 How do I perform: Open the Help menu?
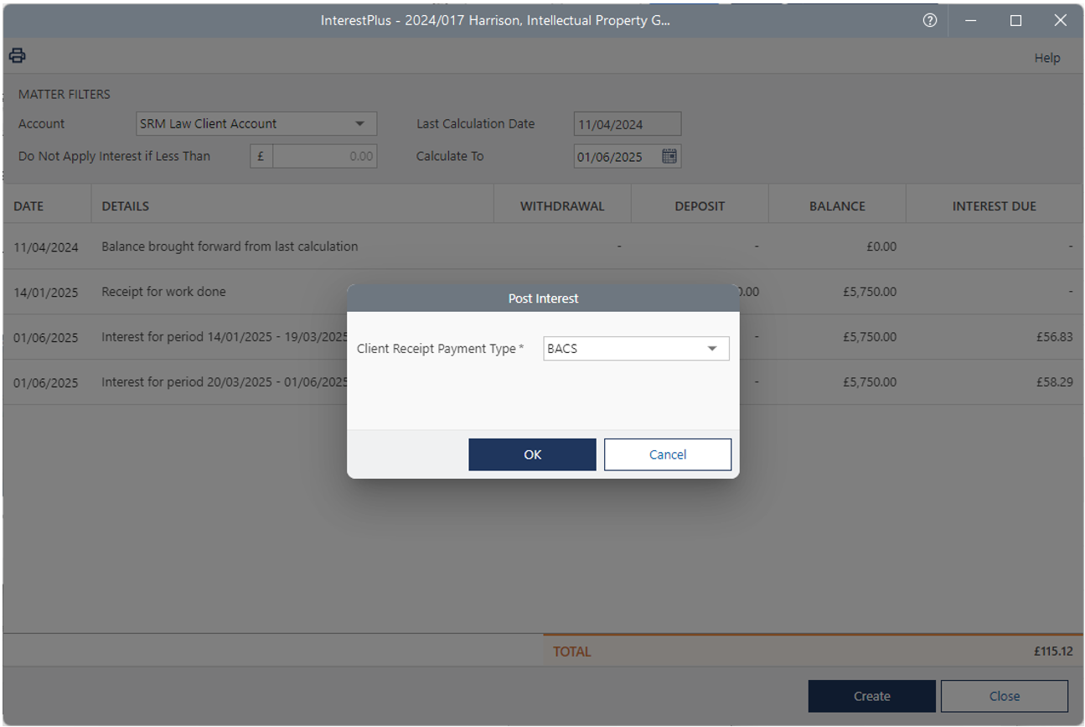pyautogui.click(x=1046, y=58)
